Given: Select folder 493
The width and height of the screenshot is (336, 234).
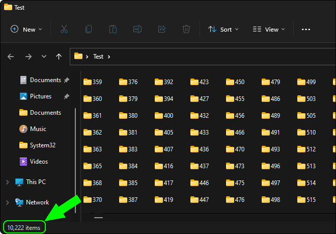Looking at the screenshot, I should point(271,149).
